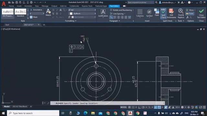Expand the Formatting panel
207x116 pixels.
click(71, 21)
